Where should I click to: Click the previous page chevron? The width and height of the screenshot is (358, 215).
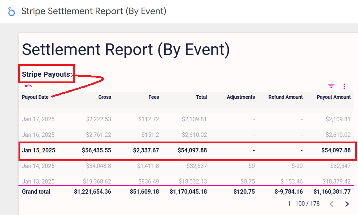(331, 204)
